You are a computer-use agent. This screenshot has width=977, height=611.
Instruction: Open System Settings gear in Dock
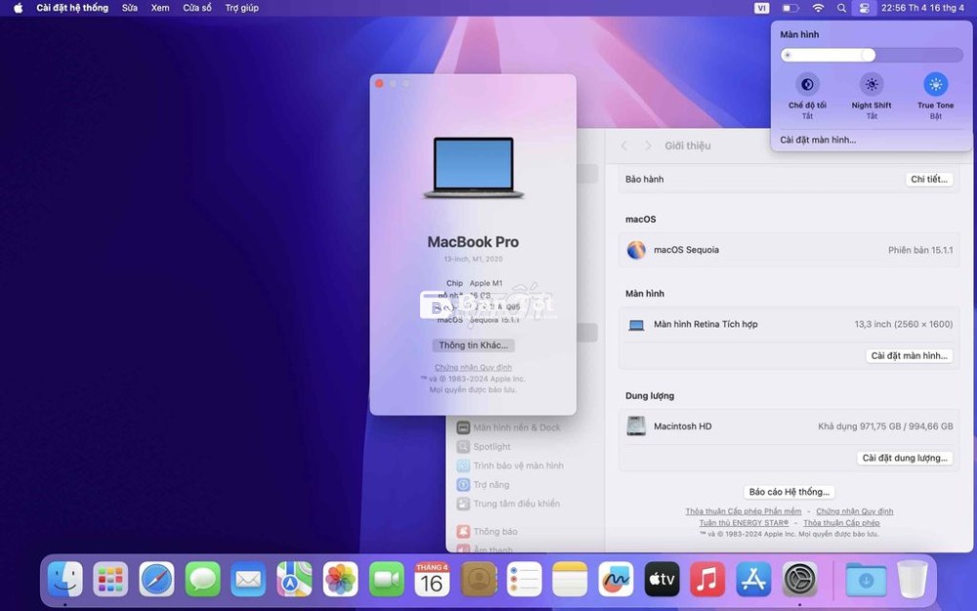799,579
